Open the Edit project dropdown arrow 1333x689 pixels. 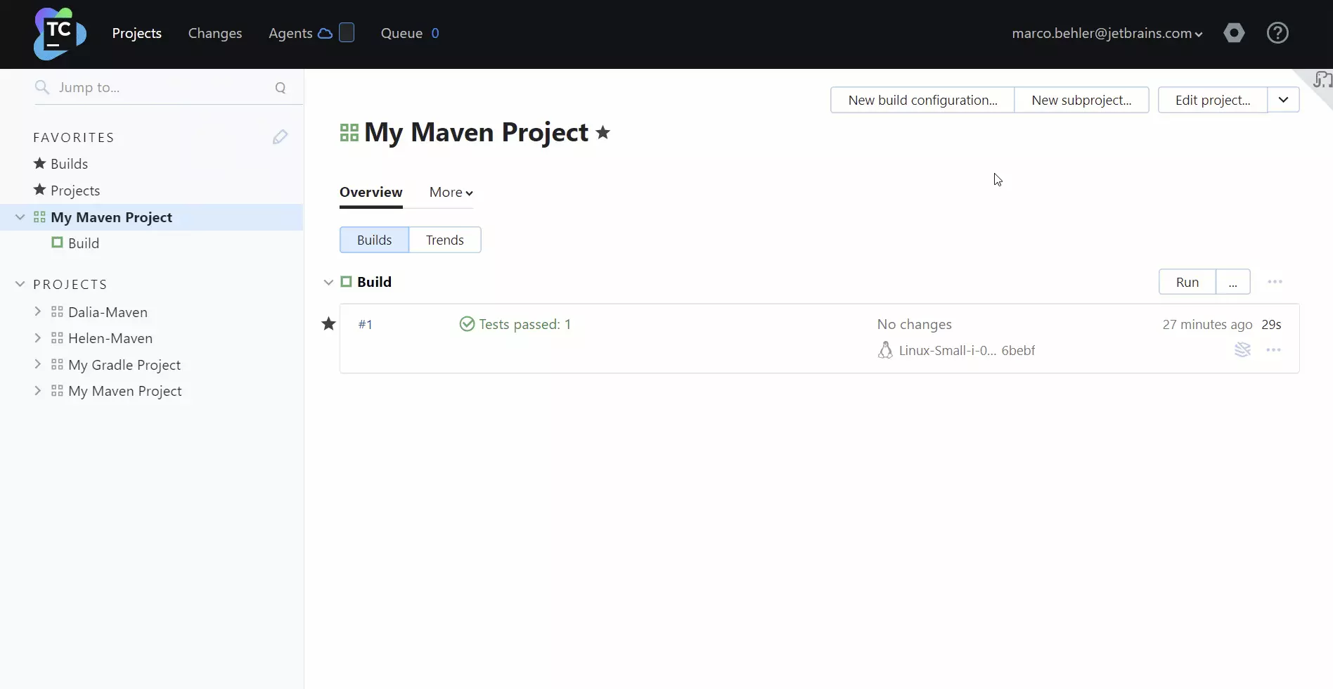click(x=1283, y=100)
